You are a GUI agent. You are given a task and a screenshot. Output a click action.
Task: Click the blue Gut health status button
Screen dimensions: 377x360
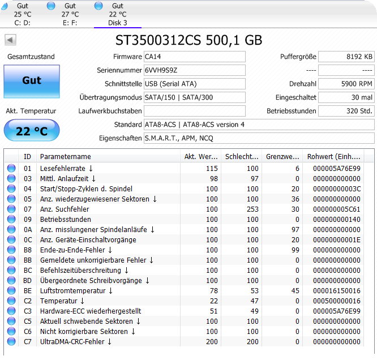coord(32,81)
